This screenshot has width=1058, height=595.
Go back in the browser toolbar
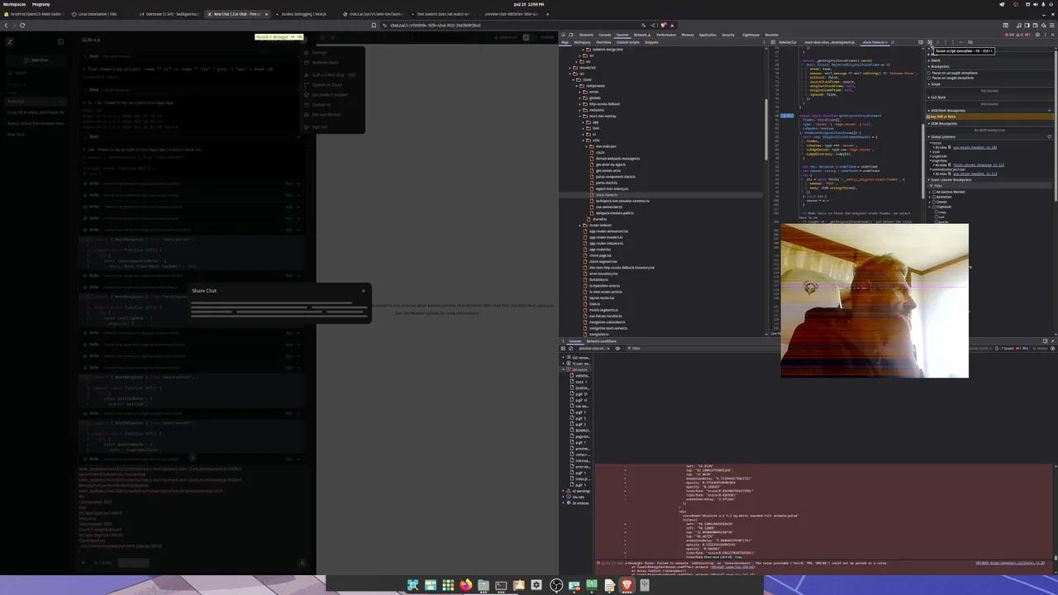point(6,25)
